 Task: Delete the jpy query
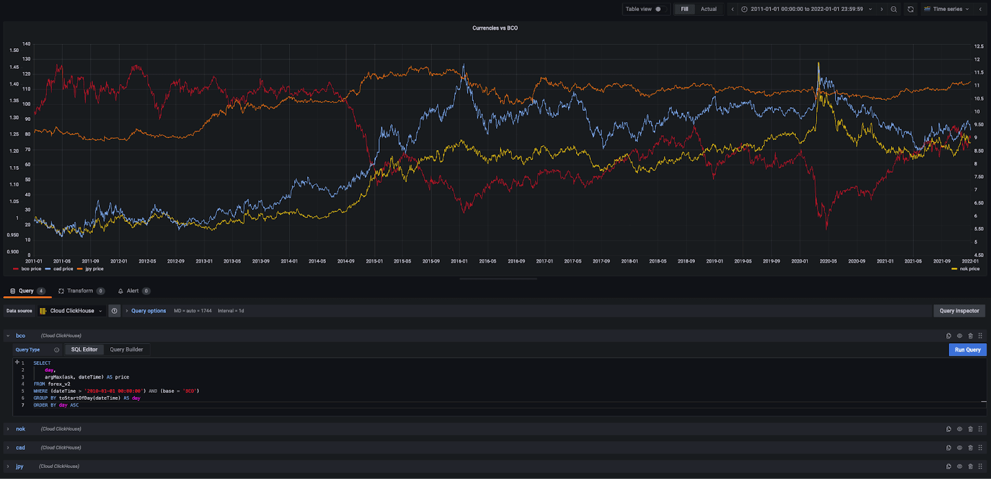[971, 466]
